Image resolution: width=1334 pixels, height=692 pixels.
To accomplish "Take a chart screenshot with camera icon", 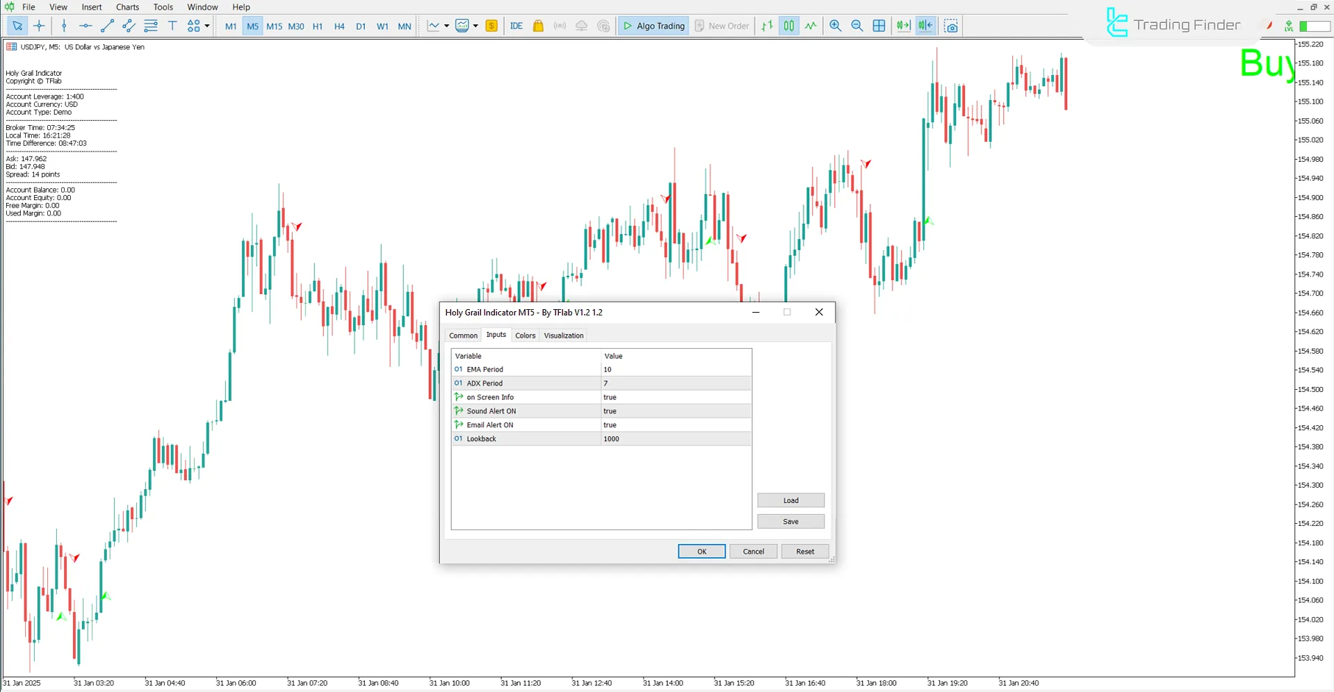I will [x=951, y=26].
